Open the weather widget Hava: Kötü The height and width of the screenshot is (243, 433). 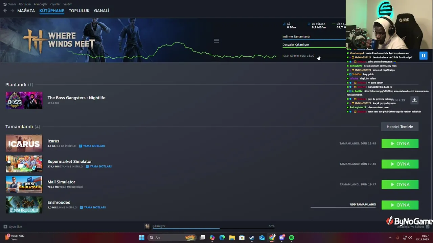[x=14, y=238]
